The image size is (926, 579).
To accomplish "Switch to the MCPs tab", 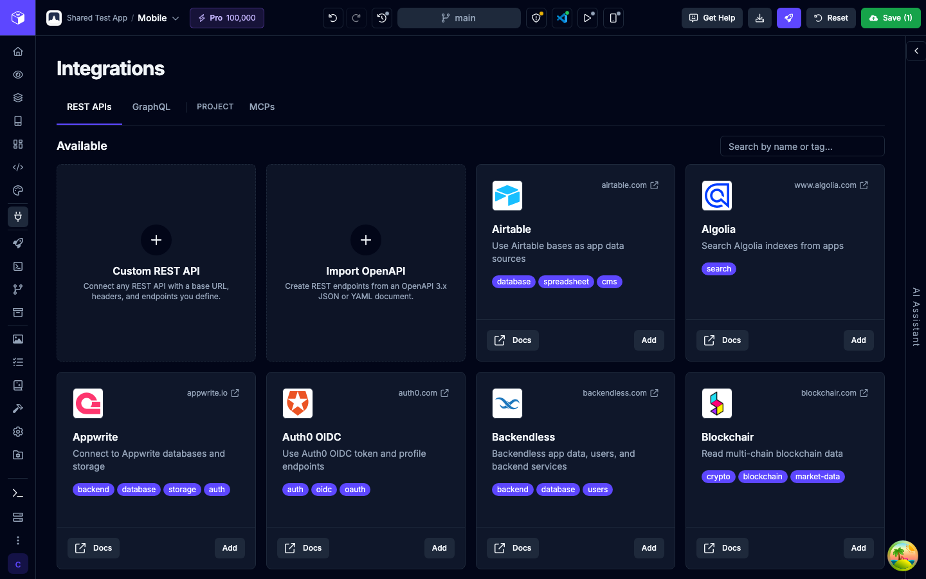I will [x=262, y=107].
